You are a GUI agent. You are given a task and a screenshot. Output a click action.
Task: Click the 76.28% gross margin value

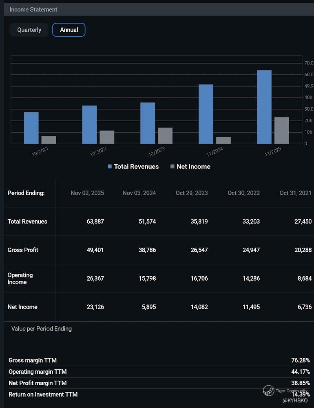point(301,360)
